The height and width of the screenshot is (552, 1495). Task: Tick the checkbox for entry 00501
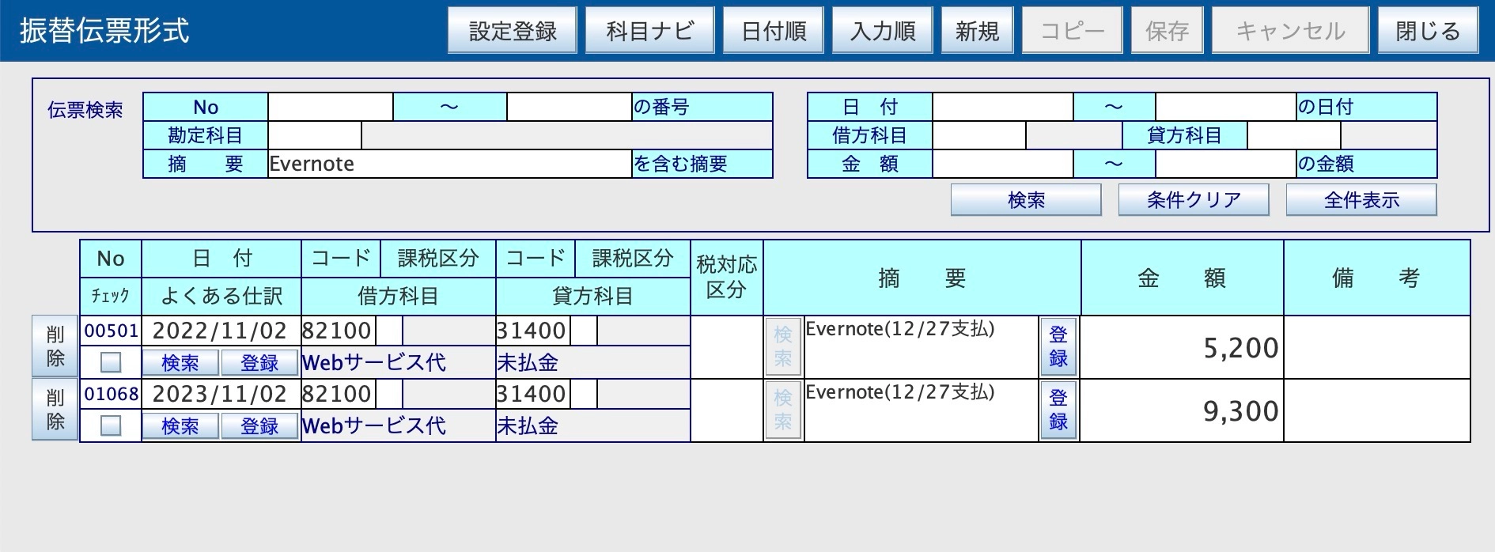111,362
